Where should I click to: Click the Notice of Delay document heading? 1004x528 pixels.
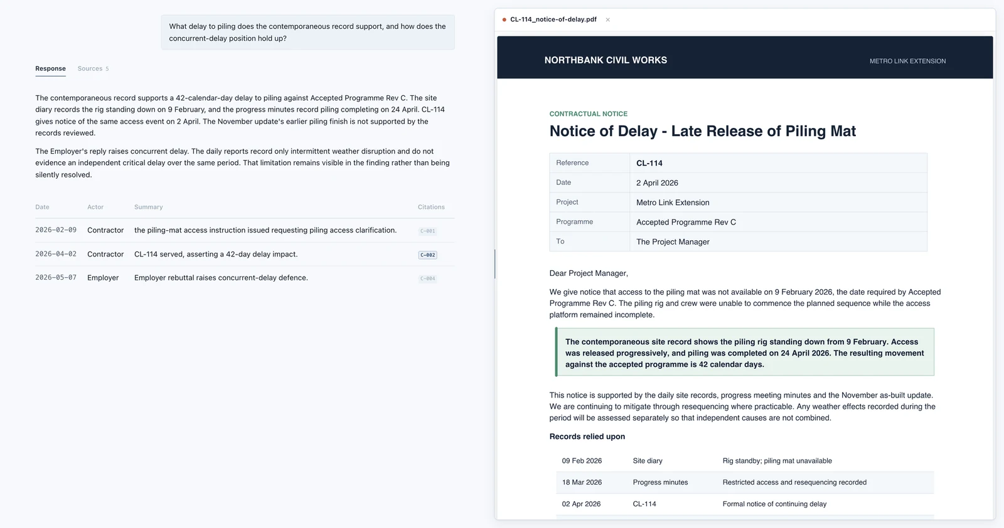[x=702, y=131]
